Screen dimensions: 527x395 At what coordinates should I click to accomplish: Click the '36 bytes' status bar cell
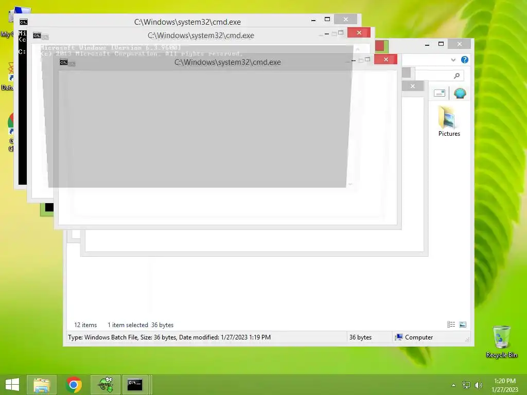[x=360, y=337]
